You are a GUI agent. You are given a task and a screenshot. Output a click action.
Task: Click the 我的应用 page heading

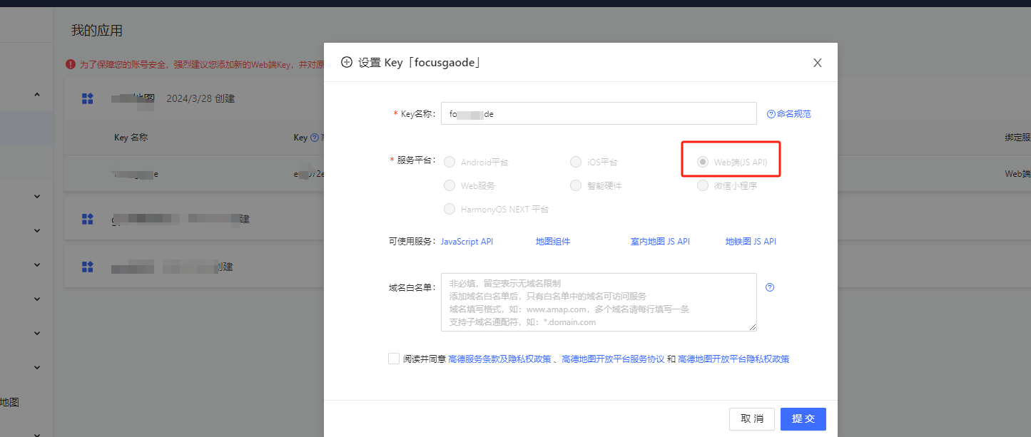click(x=97, y=31)
